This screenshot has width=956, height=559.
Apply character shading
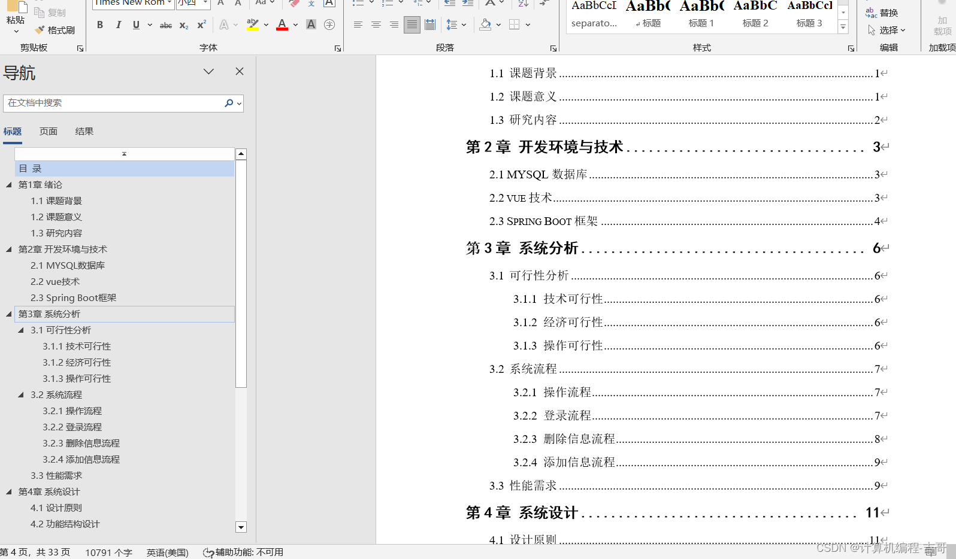pyautogui.click(x=311, y=25)
